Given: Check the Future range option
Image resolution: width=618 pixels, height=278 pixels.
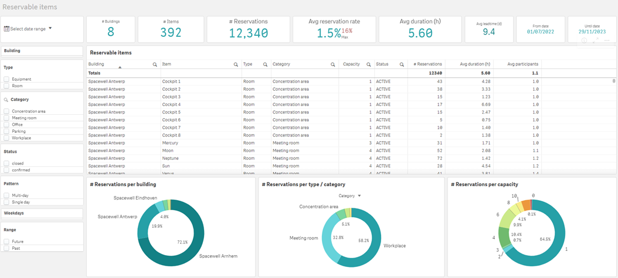Looking at the screenshot, I should coord(6,242).
